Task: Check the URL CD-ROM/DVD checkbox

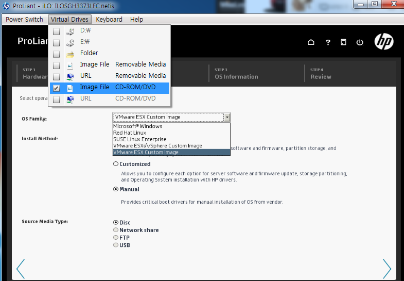Action: pos(56,100)
